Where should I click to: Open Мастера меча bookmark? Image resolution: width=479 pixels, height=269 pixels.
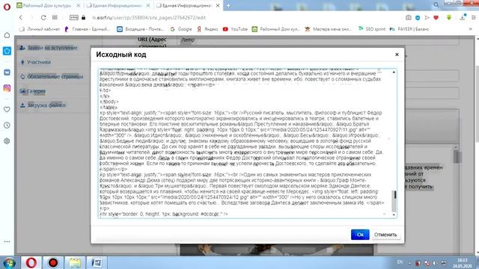[329, 29]
